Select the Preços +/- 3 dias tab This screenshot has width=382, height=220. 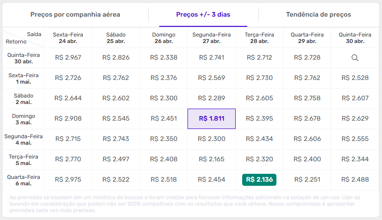click(203, 14)
